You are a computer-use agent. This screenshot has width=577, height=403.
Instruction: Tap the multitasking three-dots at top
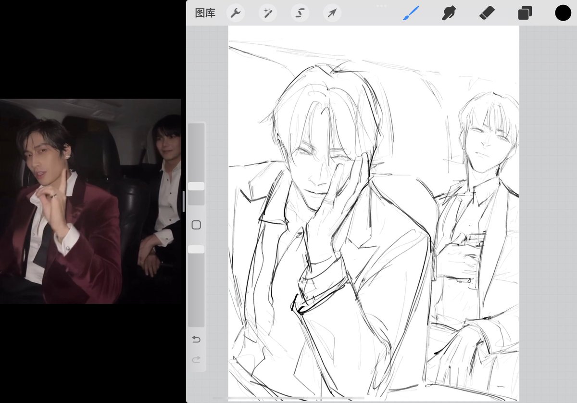coord(381,6)
